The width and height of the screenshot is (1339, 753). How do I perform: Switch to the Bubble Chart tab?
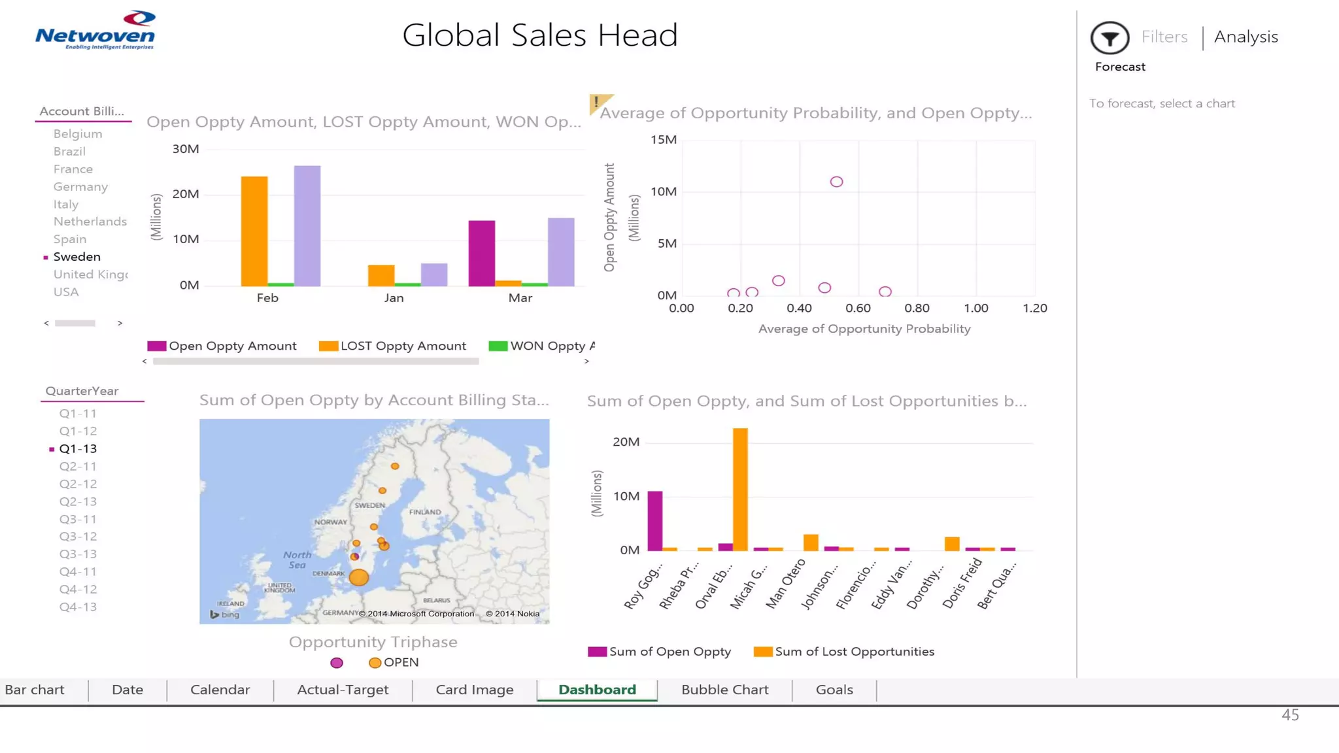pyautogui.click(x=724, y=690)
